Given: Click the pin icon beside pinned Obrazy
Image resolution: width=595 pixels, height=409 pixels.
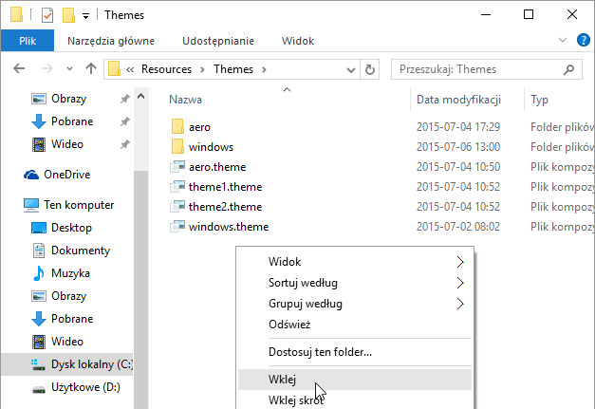Looking at the screenshot, I should pos(125,99).
